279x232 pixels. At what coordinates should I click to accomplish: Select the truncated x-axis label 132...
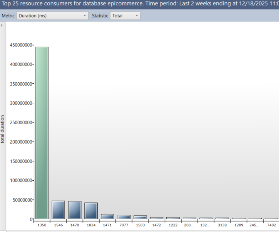(206, 225)
